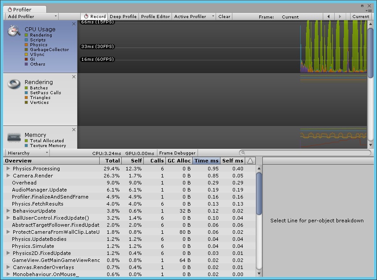Open the Active Profiler dropdown
The width and height of the screenshot is (377, 280).
[x=194, y=17]
